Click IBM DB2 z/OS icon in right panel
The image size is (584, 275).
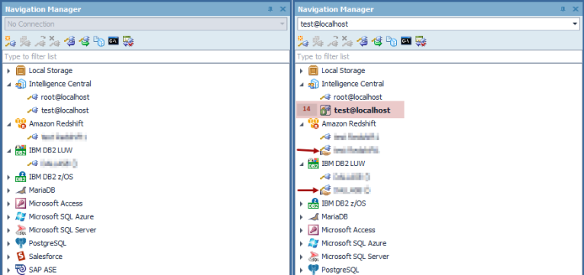pyautogui.click(x=313, y=203)
